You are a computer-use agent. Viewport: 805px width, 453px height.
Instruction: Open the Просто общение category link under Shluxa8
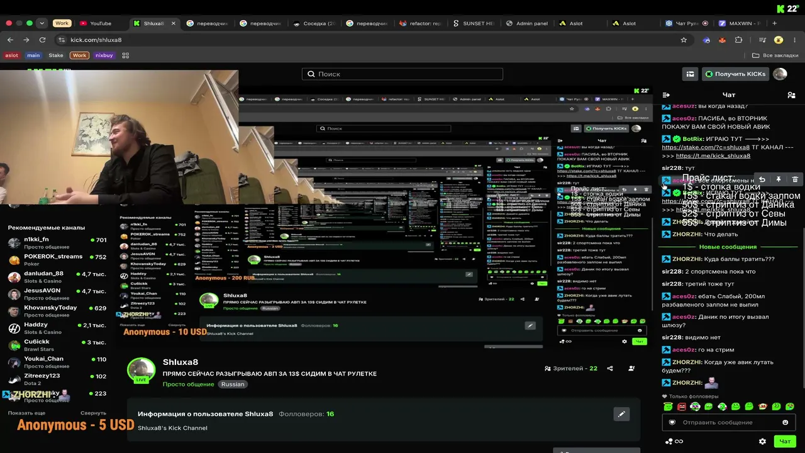coord(188,384)
